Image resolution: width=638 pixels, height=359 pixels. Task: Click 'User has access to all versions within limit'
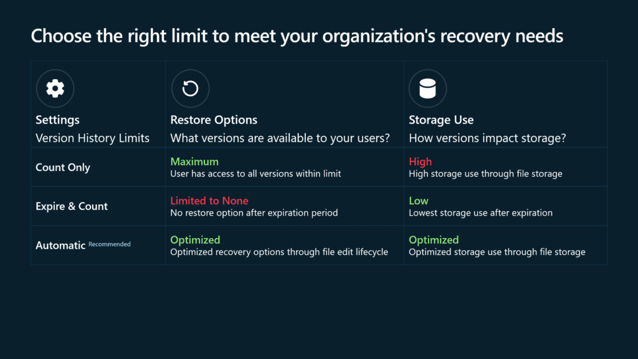255,174
